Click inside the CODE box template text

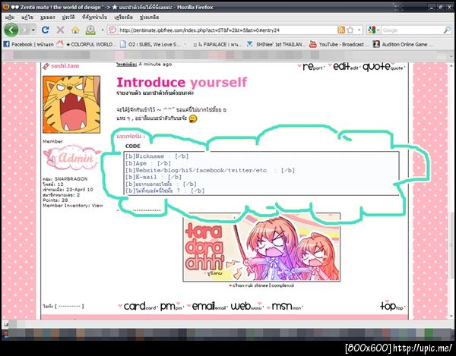[261, 173]
